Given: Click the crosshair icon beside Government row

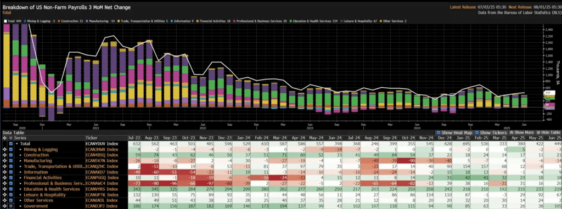Looking at the screenshot, I should click(4, 206).
